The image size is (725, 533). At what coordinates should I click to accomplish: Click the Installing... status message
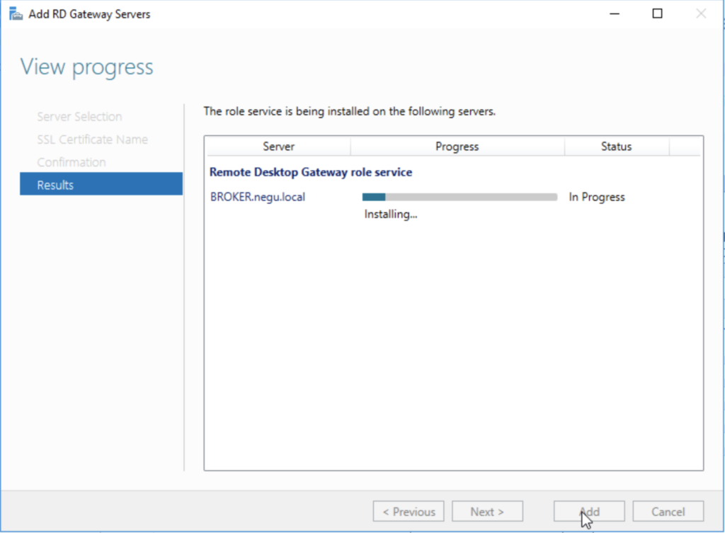(x=390, y=214)
